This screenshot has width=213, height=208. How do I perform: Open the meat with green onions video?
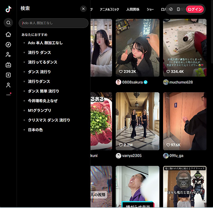pyautogui.click(x=101, y=121)
